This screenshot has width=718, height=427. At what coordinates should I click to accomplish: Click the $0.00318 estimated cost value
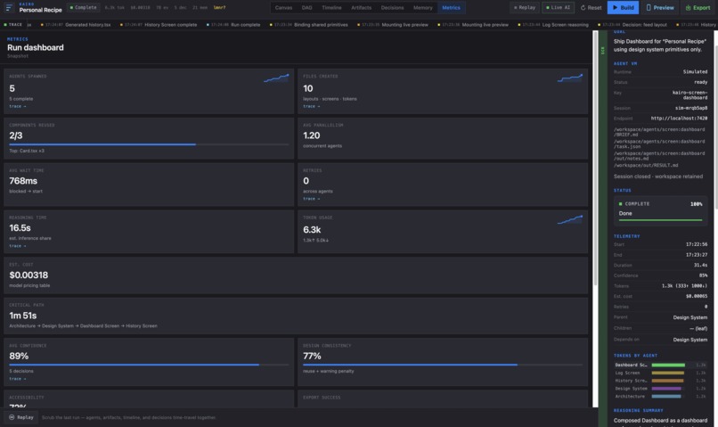(x=29, y=275)
